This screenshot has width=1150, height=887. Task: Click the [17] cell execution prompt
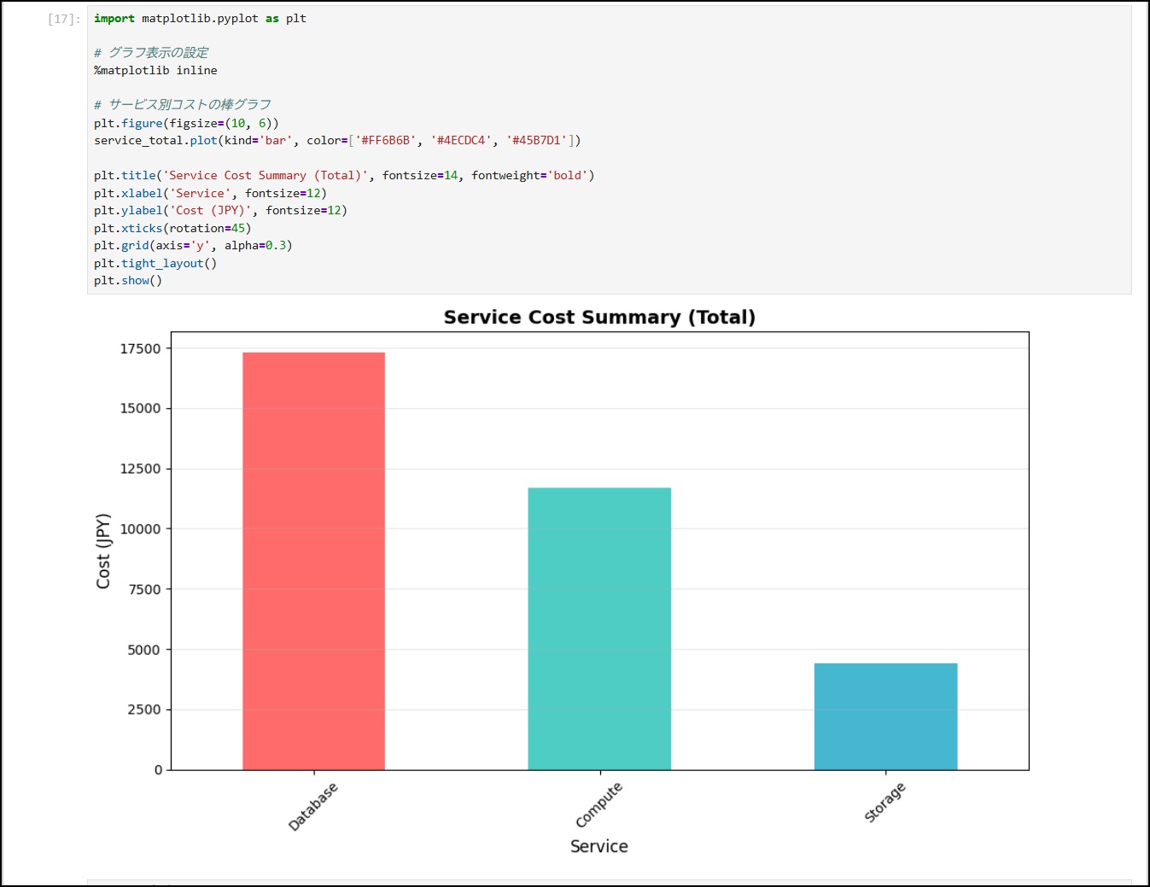coord(64,19)
